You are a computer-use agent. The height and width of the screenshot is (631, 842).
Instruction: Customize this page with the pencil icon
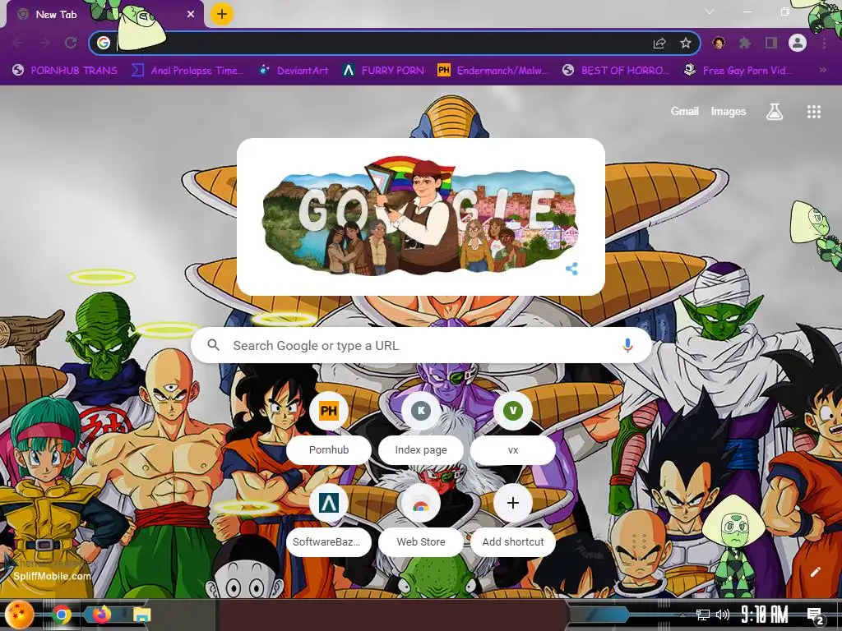tap(815, 572)
